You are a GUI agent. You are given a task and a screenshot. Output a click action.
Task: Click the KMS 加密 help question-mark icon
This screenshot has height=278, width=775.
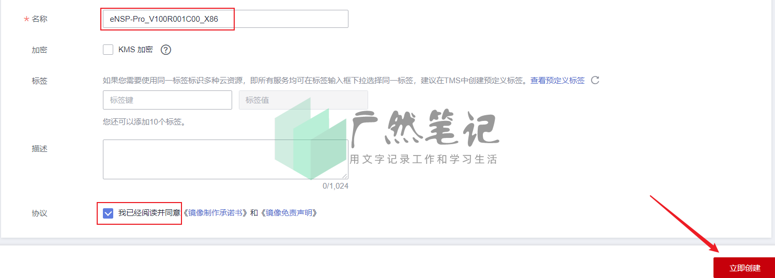[x=165, y=50]
